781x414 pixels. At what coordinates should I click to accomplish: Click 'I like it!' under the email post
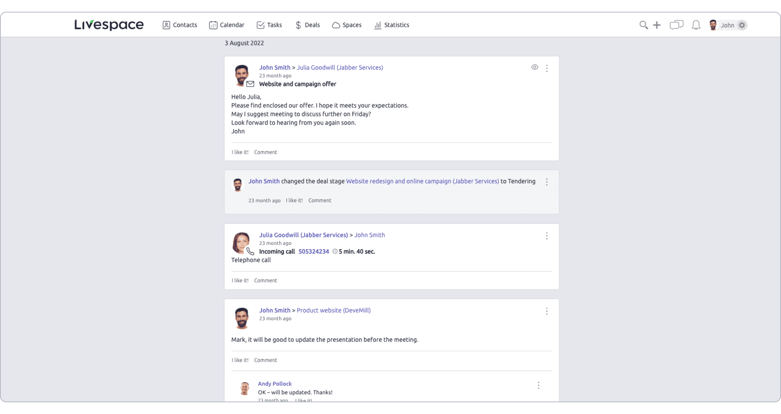click(240, 152)
